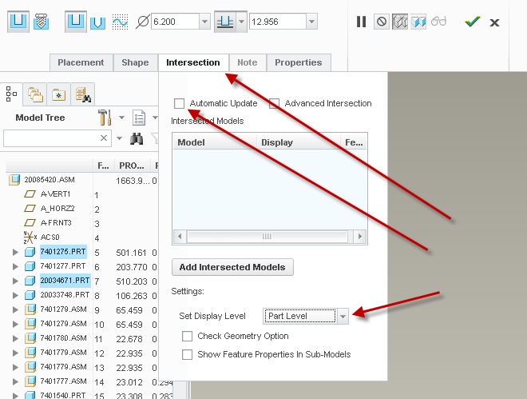Click the PRO... column header in tree

point(132,166)
